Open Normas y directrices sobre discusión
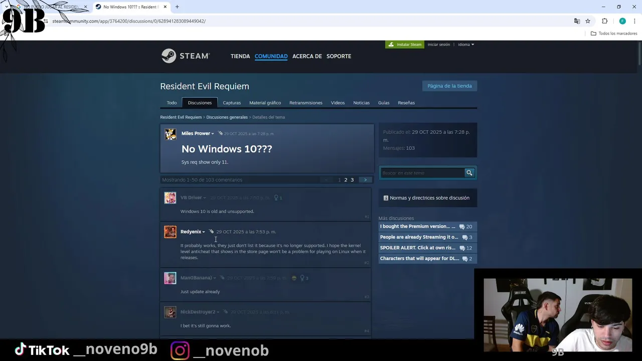This screenshot has height=361, width=642. tap(428, 198)
